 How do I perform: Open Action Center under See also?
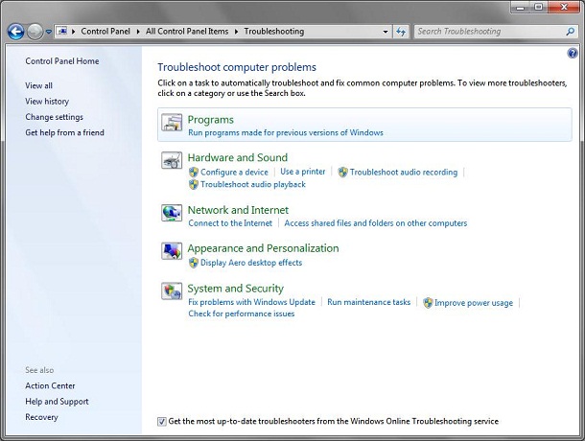50,385
